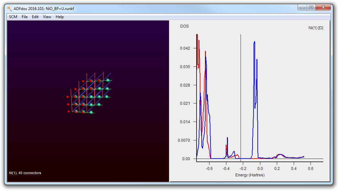Click the ADFdos app icon in title bar
This screenshot has height=191, width=339.
[9, 9]
